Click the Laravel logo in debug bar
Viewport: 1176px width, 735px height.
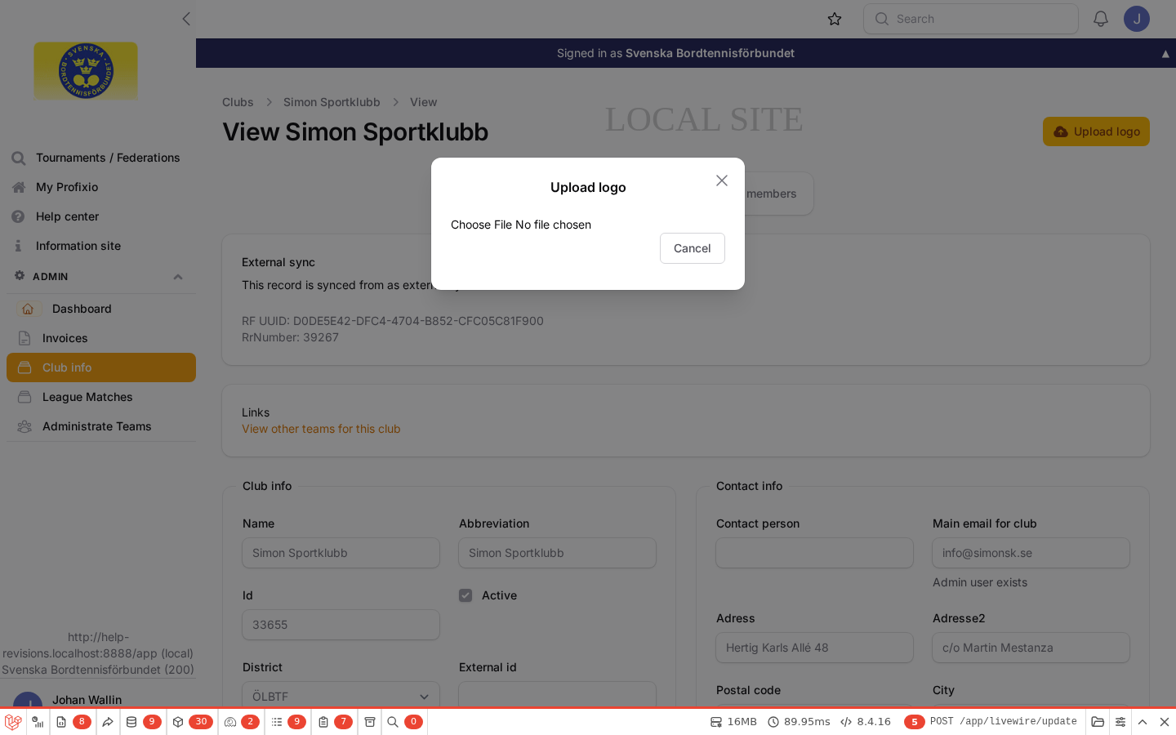point(13,722)
